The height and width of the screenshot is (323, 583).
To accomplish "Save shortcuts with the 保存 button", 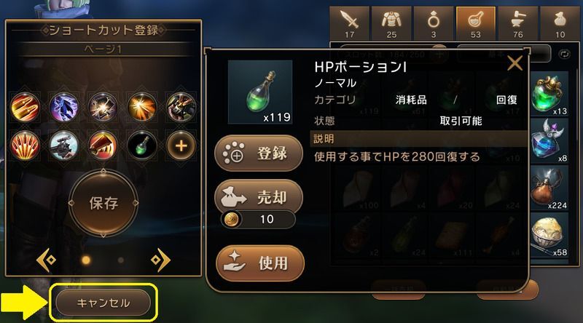I will pos(103,203).
